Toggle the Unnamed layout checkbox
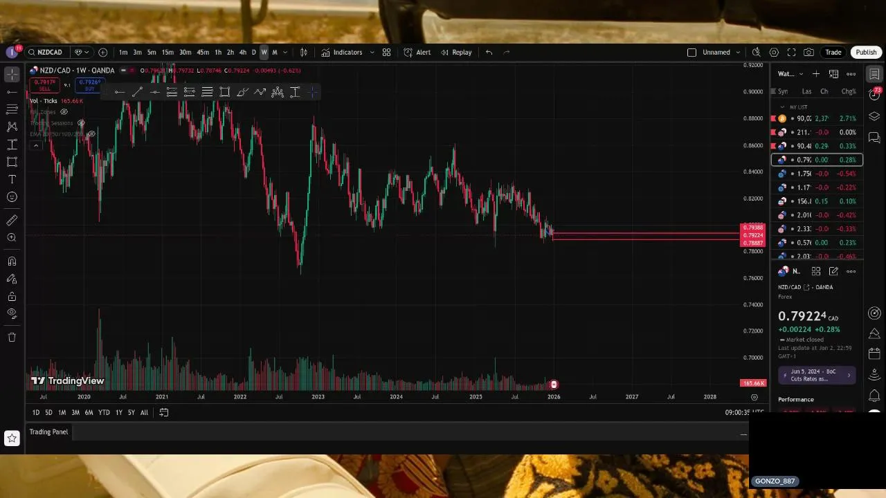This screenshot has height=498, width=886. click(x=691, y=52)
